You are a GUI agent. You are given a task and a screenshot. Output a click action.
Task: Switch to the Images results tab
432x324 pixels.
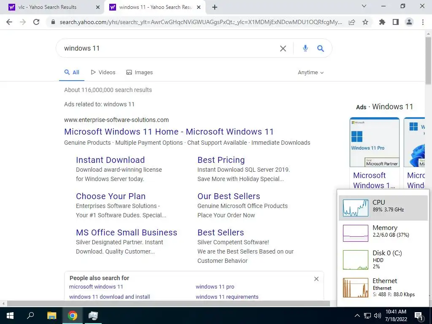[139, 73]
